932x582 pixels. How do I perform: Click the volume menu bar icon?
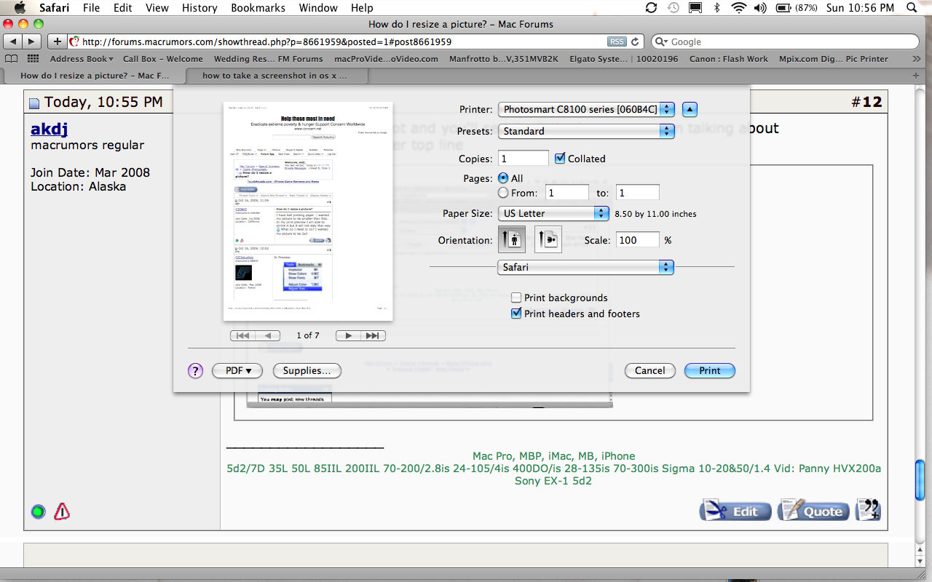[x=760, y=8]
